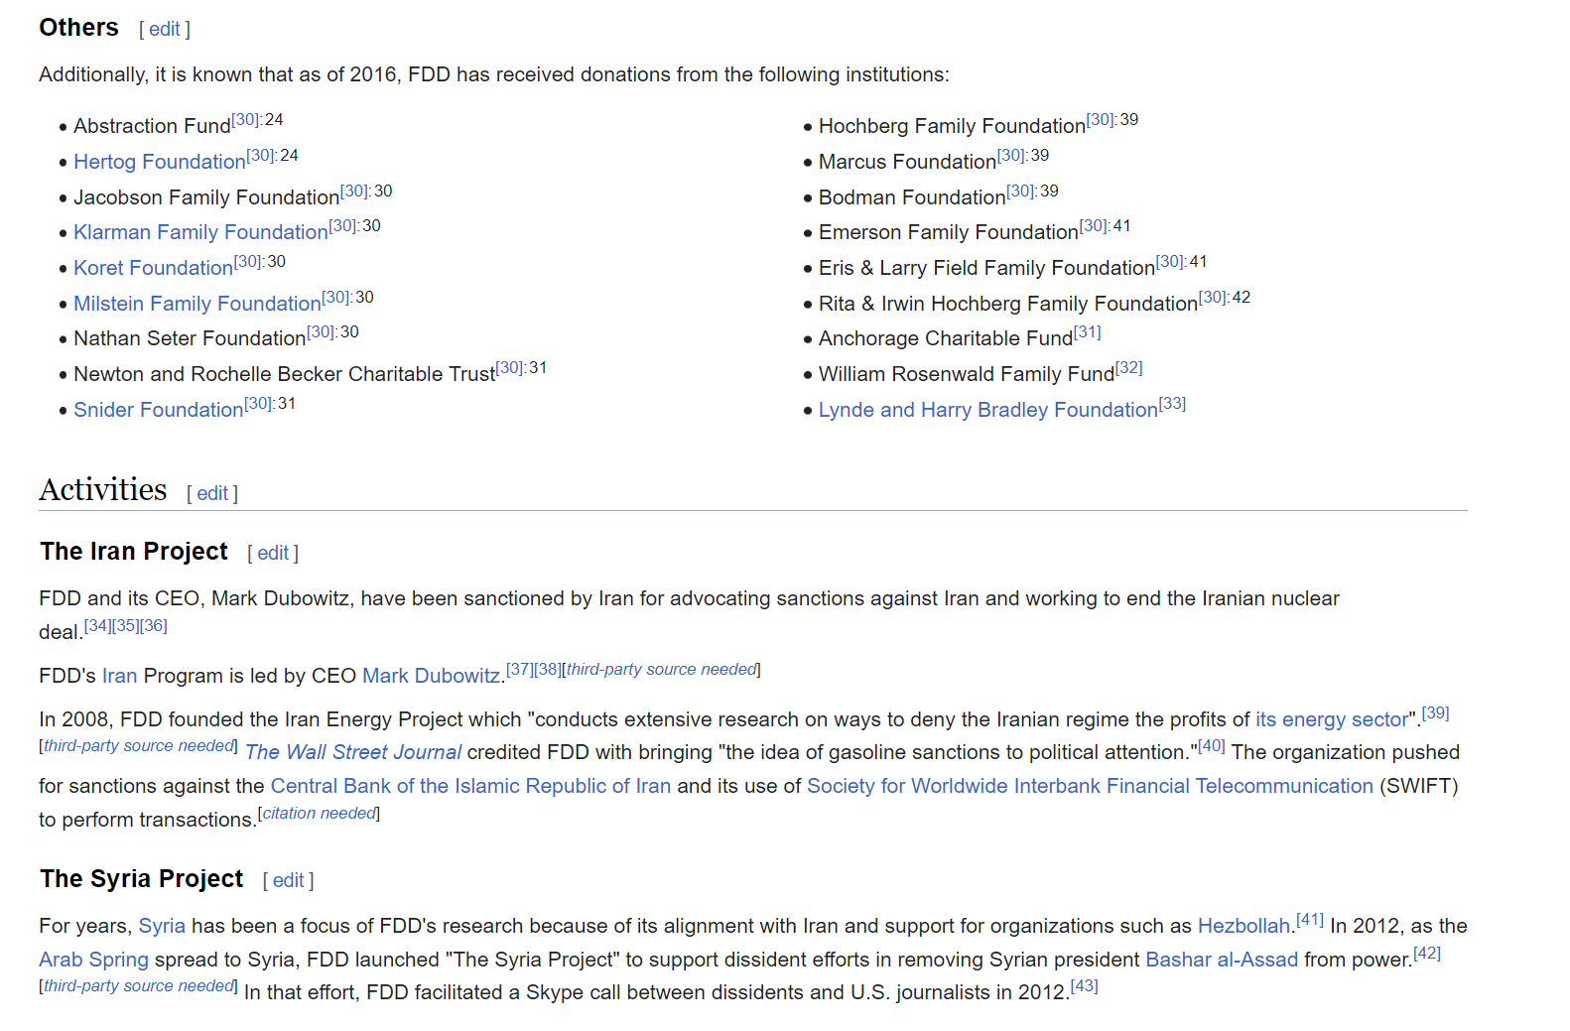Image resolution: width=1570 pixels, height=1031 pixels.
Task: Click third-party source needed tag after footnote 38
Action: [x=662, y=670]
